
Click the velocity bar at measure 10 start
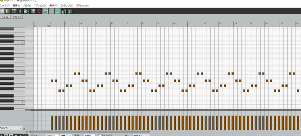pyautogui.click(x=175, y=123)
